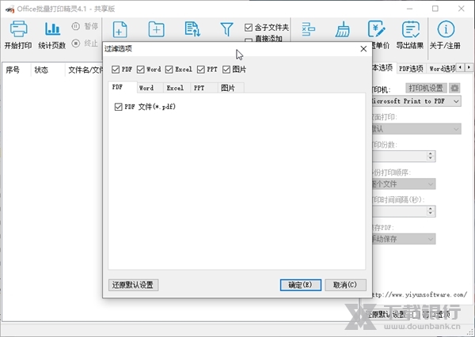Select the PDF tab in filter dialog
This screenshot has height=337, width=475.
pyautogui.click(x=123, y=87)
